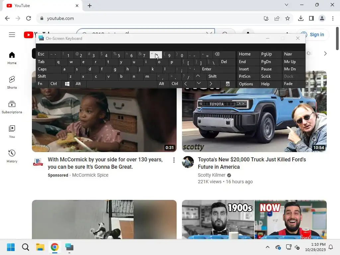Click the up arrow key on On-Screen Keyboard
Screen dimensions: 340x255
[198, 76]
